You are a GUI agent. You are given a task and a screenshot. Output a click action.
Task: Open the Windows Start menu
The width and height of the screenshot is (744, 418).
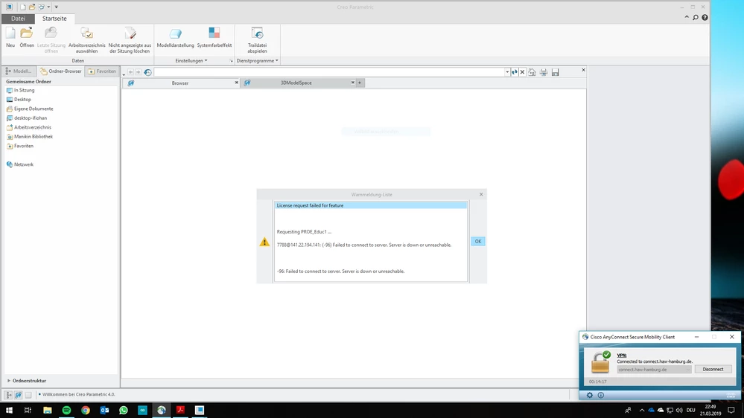click(9, 410)
